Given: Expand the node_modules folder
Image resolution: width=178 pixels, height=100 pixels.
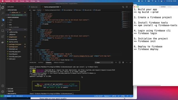Looking at the screenshot, I should (x=14, y=27).
